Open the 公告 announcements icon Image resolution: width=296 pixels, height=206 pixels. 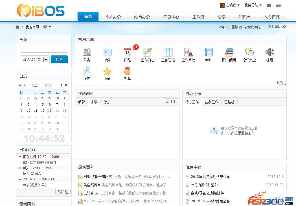click(x=87, y=52)
